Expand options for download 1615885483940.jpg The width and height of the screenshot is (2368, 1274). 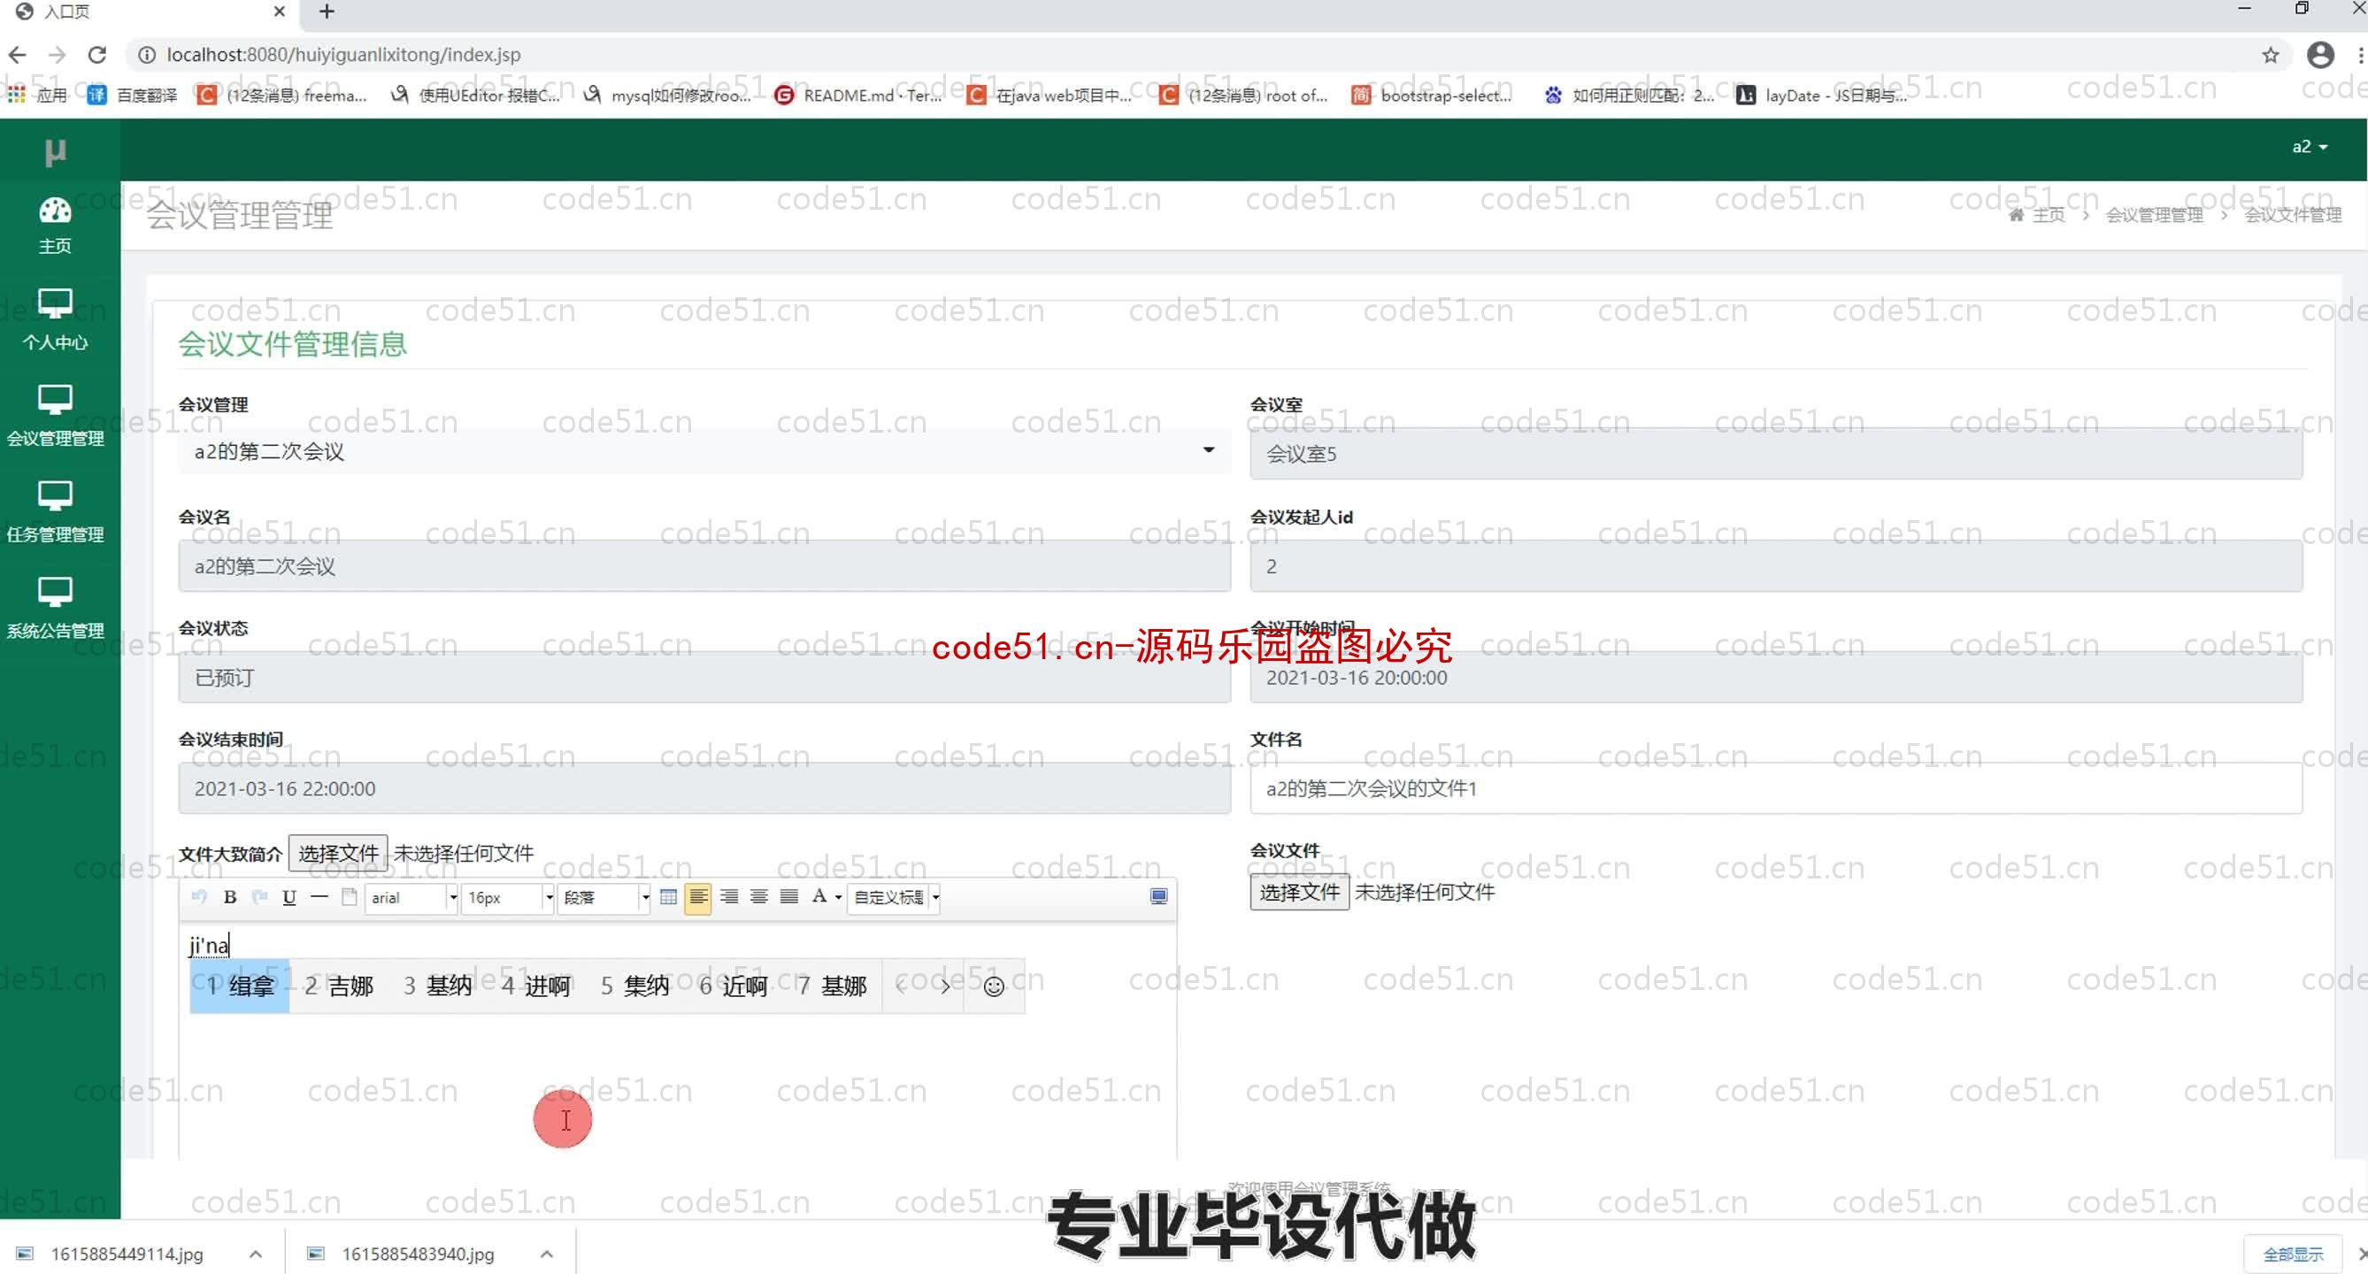pos(546,1254)
